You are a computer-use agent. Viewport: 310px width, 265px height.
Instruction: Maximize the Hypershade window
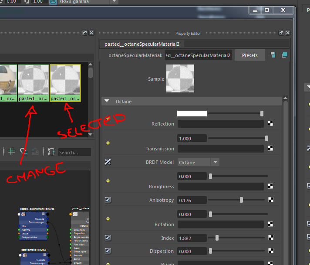[x=267, y=10]
